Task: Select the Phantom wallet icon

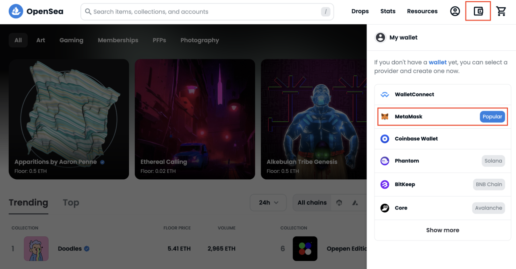Action: pyautogui.click(x=385, y=161)
